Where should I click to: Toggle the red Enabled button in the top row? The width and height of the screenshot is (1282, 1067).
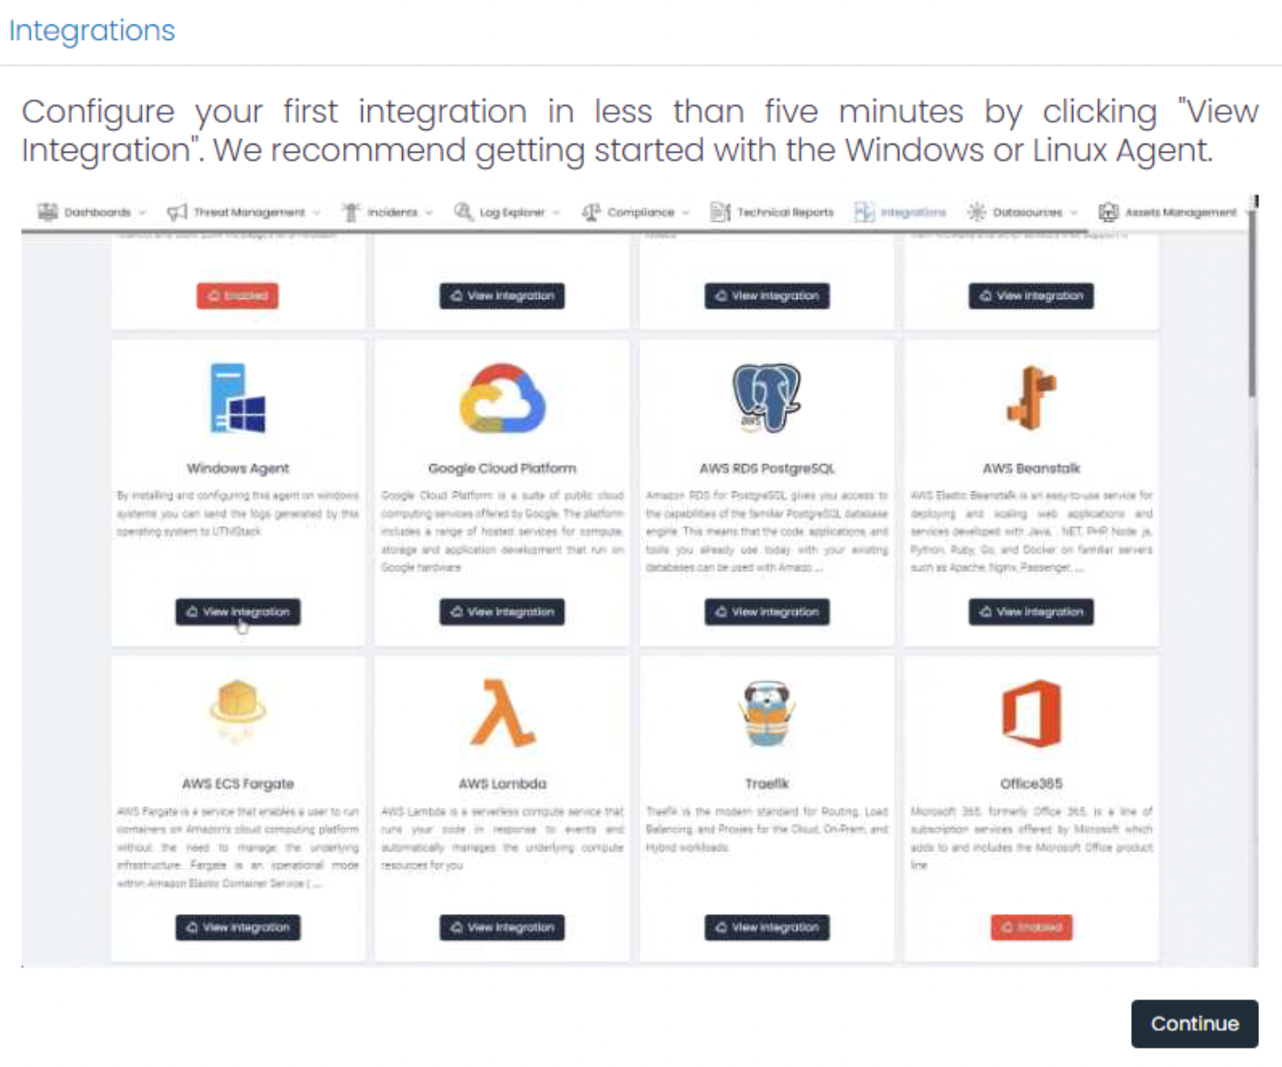click(x=237, y=296)
